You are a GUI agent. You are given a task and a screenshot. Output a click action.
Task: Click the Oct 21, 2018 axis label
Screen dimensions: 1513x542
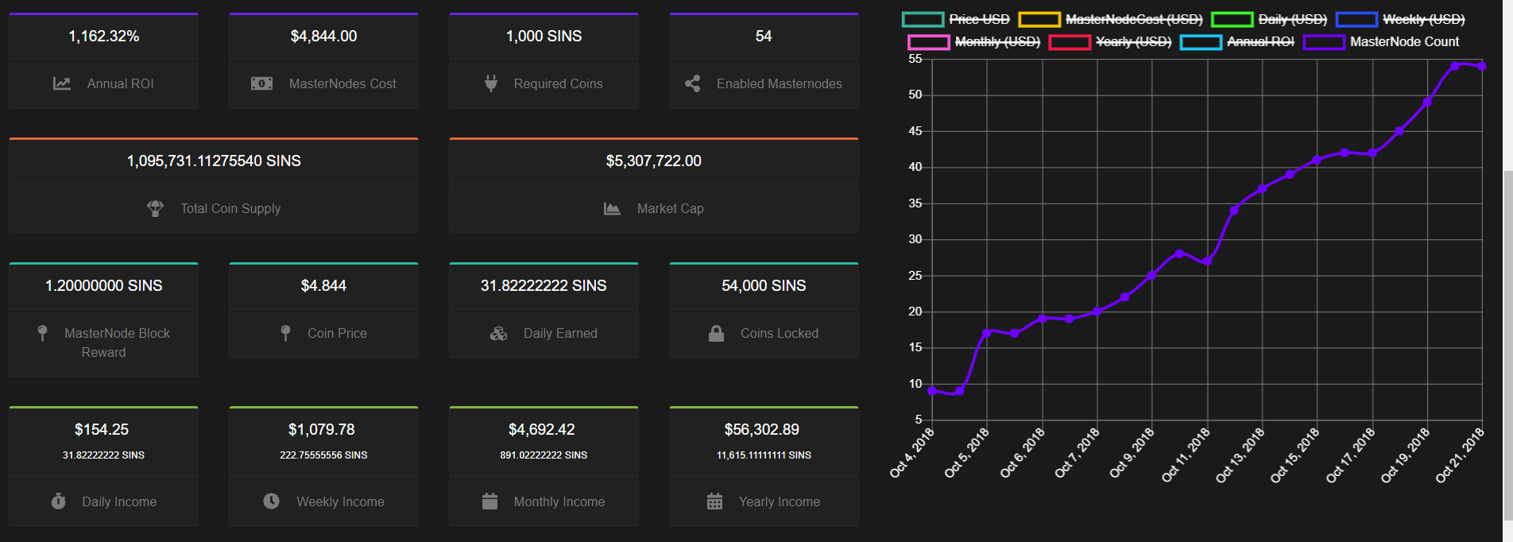[1461, 455]
